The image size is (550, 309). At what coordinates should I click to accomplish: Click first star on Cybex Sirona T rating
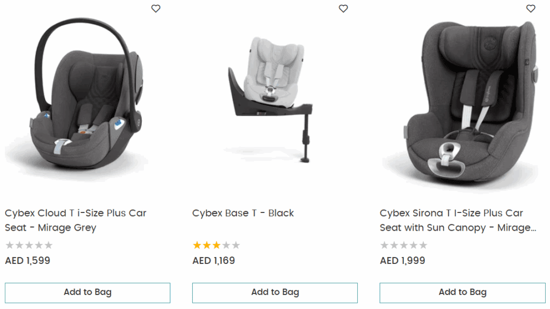coord(385,245)
